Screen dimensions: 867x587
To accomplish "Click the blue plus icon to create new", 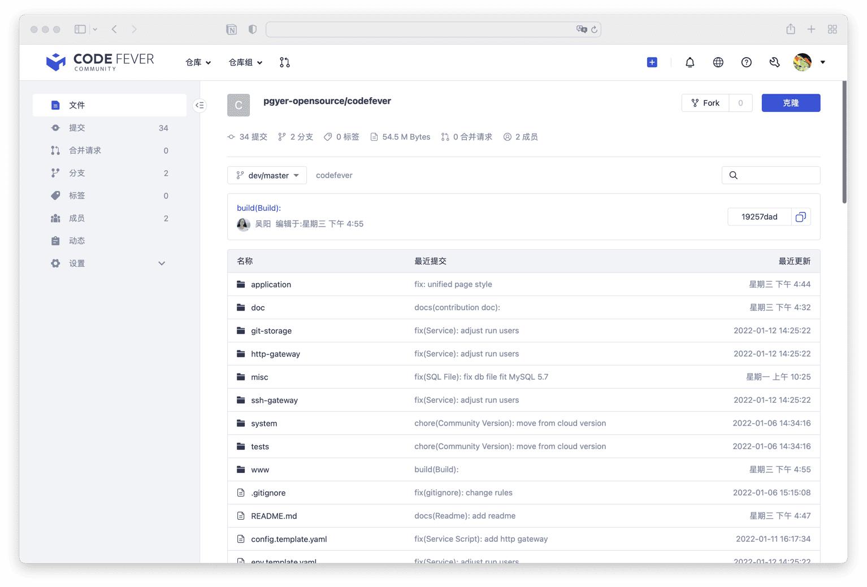I will point(652,62).
